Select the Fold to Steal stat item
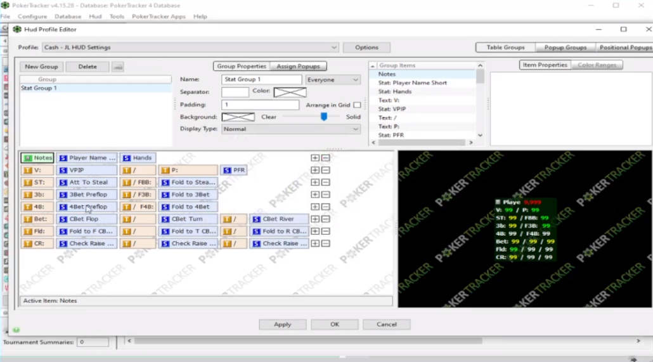 point(188,182)
